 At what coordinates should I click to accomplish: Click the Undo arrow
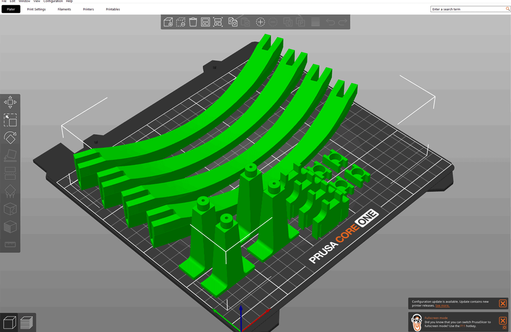pos(330,22)
